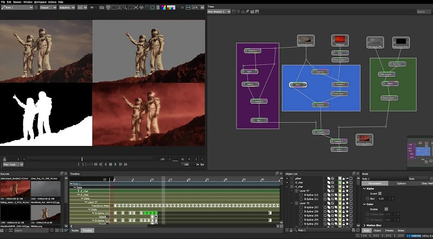
Task: Click the search magnifier icon in Object List
Action: click(x=295, y=230)
